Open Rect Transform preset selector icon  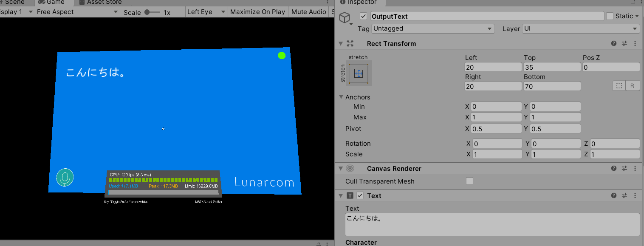tap(624, 43)
